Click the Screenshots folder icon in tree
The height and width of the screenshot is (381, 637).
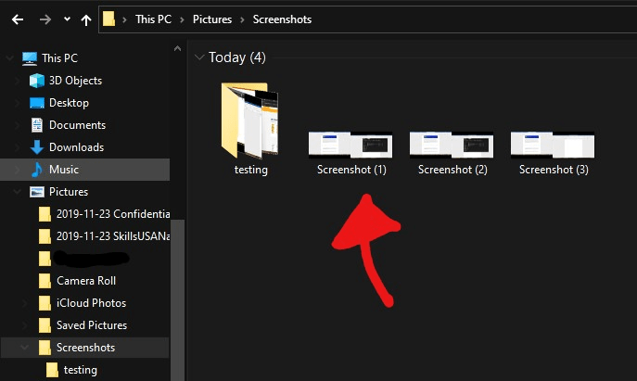[45, 348]
